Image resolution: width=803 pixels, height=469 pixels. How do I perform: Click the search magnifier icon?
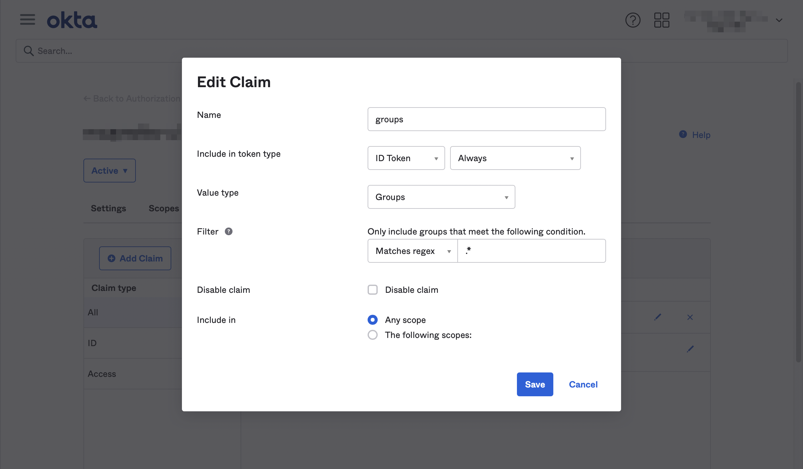[x=29, y=51]
